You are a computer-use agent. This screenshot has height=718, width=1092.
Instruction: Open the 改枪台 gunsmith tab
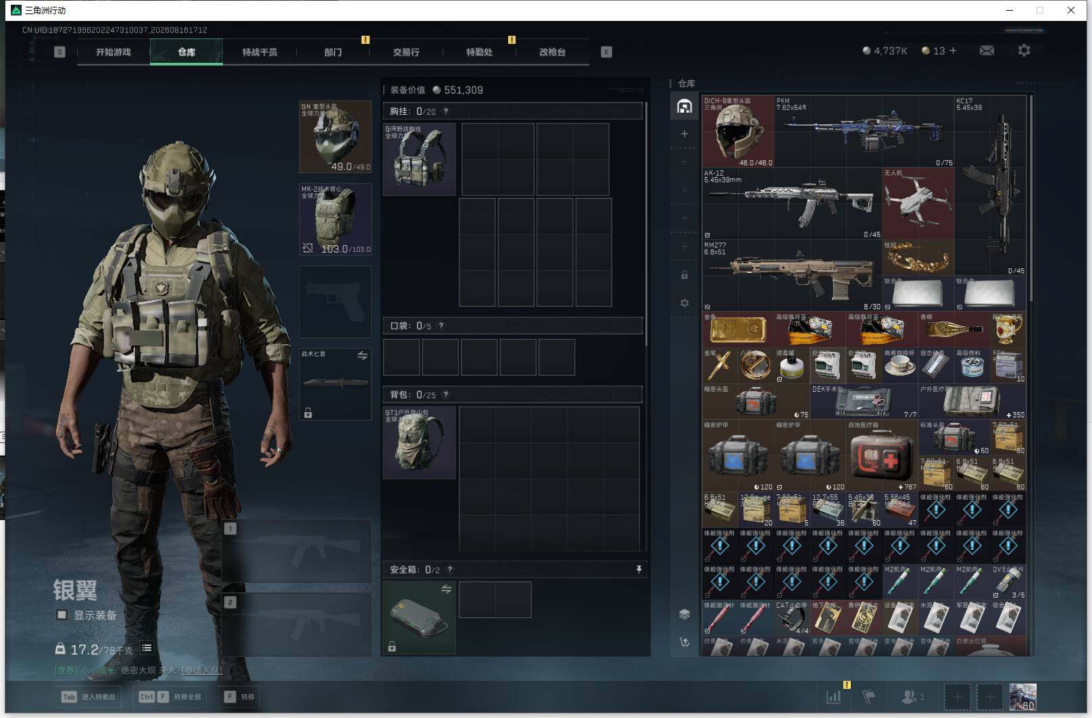point(552,52)
